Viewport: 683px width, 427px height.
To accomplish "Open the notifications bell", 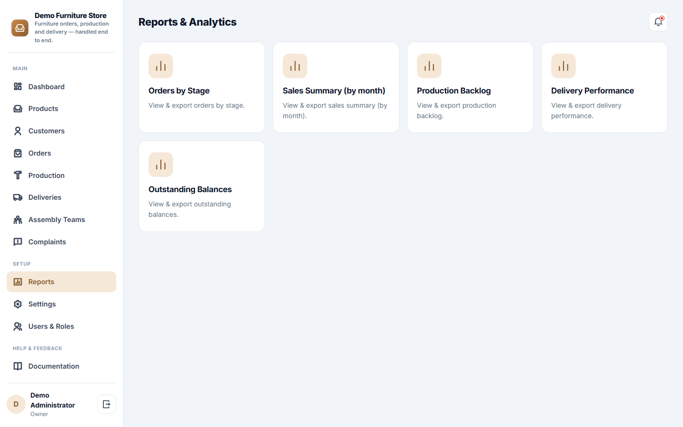I will [658, 22].
